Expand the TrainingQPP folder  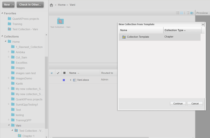(x=9, y=120)
